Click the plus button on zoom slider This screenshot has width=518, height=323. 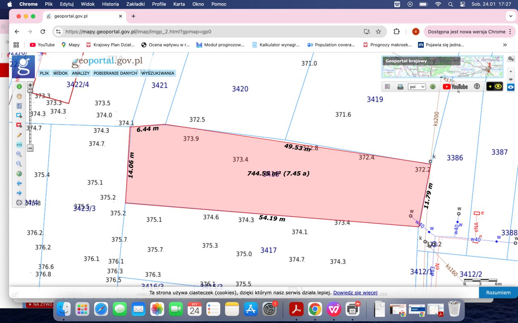[x=30, y=85]
